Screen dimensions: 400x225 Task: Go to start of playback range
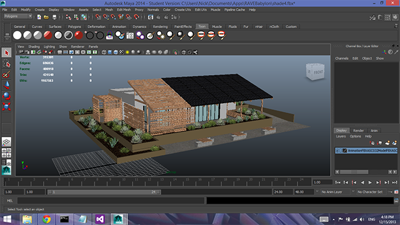tap(337, 182)
